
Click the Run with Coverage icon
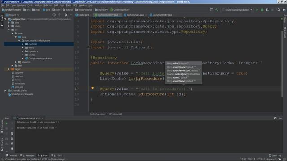tap(267, 10)
